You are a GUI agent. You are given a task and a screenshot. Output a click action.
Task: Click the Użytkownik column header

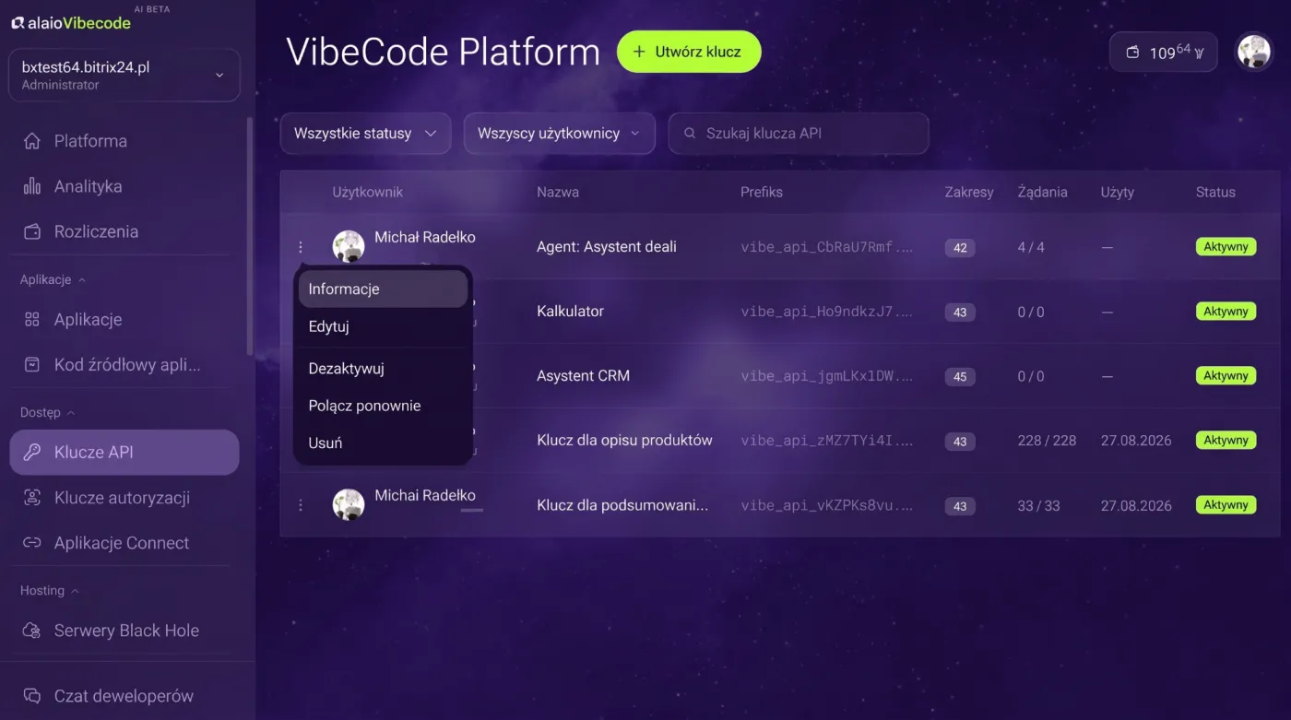point(368,193)
